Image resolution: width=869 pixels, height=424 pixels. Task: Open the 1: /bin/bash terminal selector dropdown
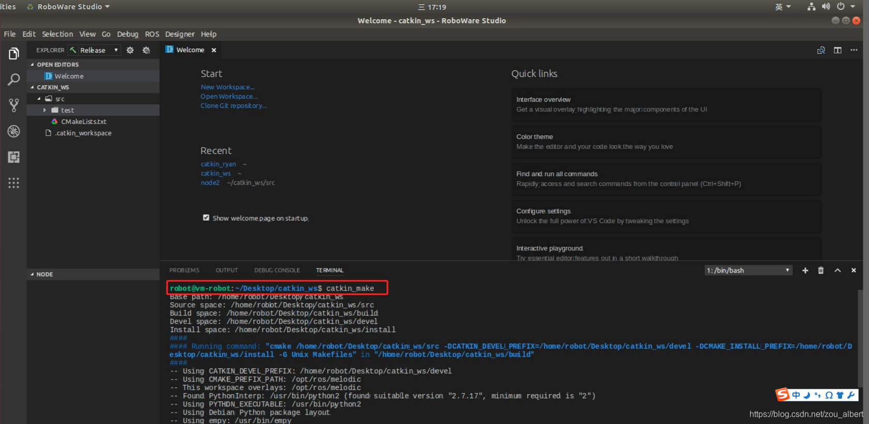748,270
